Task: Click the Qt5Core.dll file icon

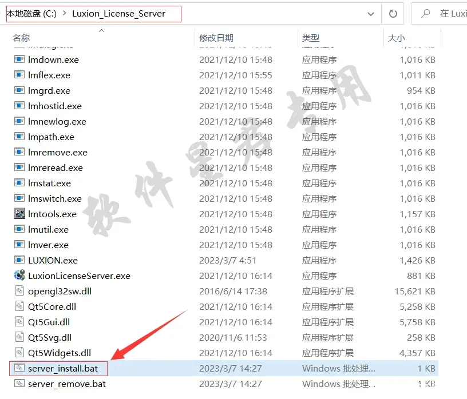Action: (19, 306)
